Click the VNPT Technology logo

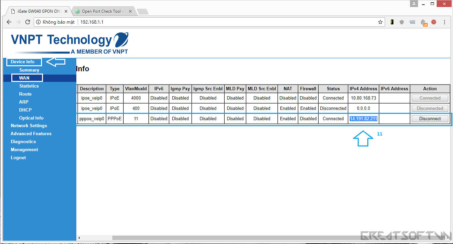69,43
